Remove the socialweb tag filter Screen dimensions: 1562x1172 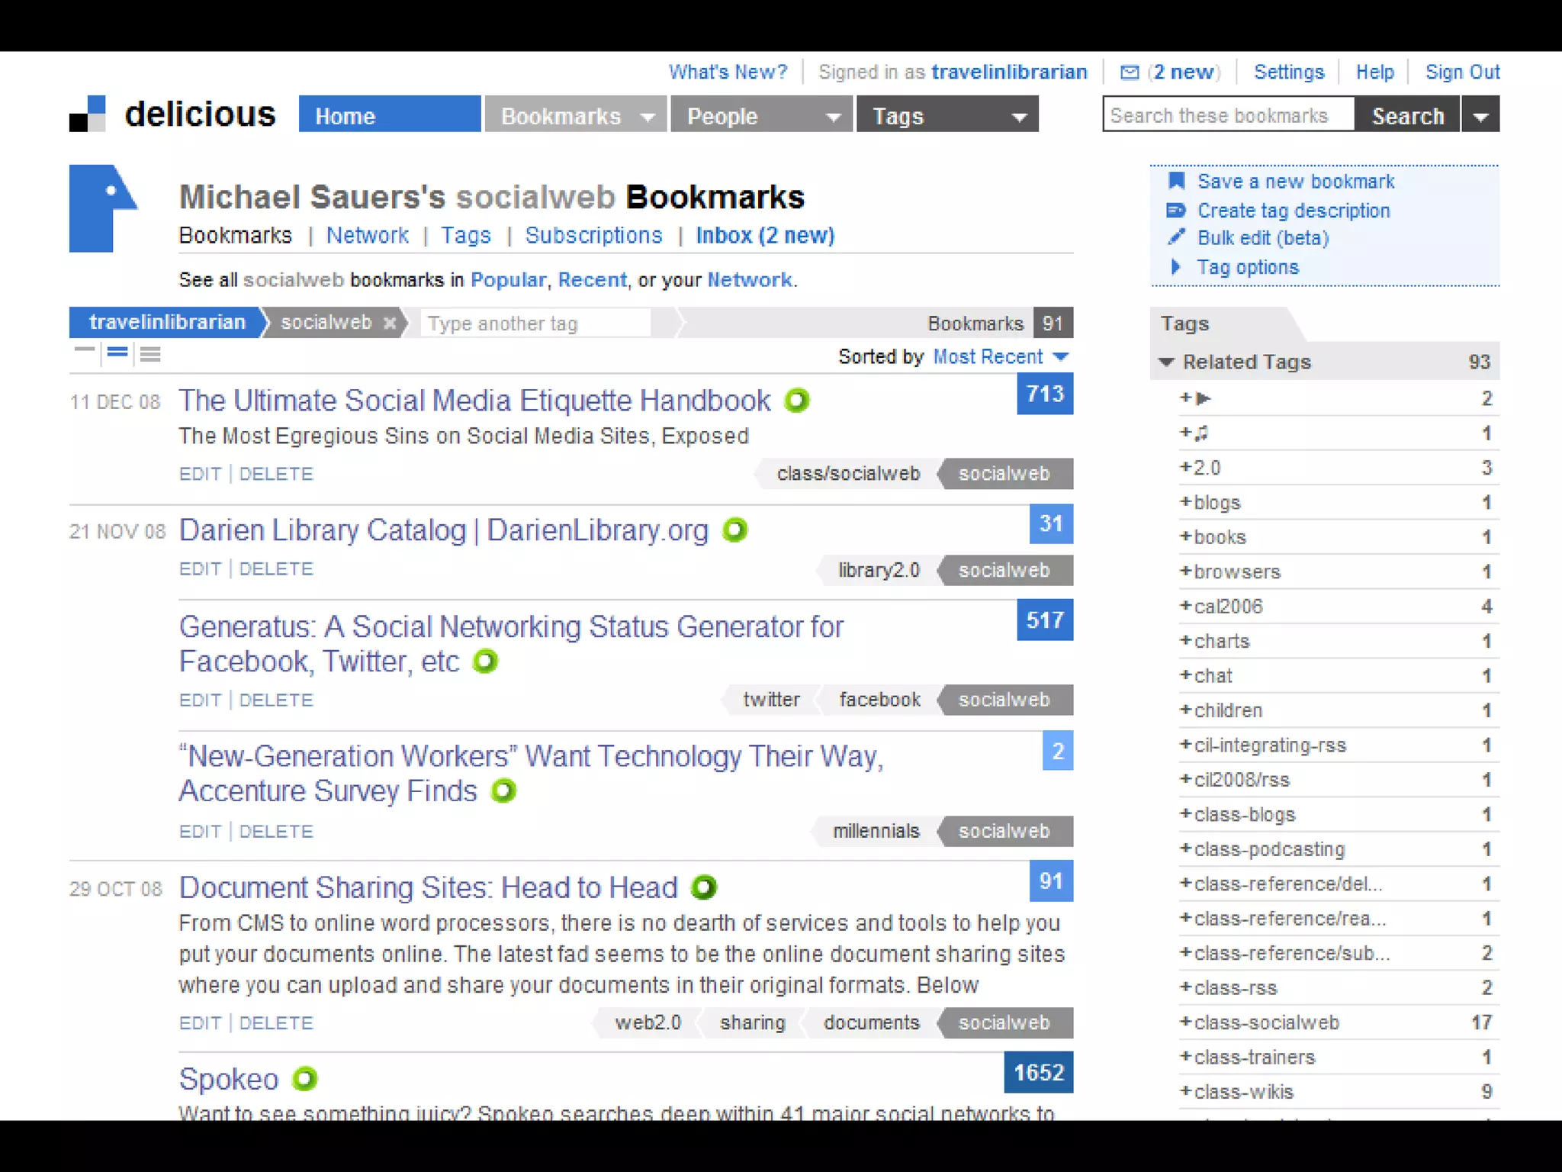point(390,323)
